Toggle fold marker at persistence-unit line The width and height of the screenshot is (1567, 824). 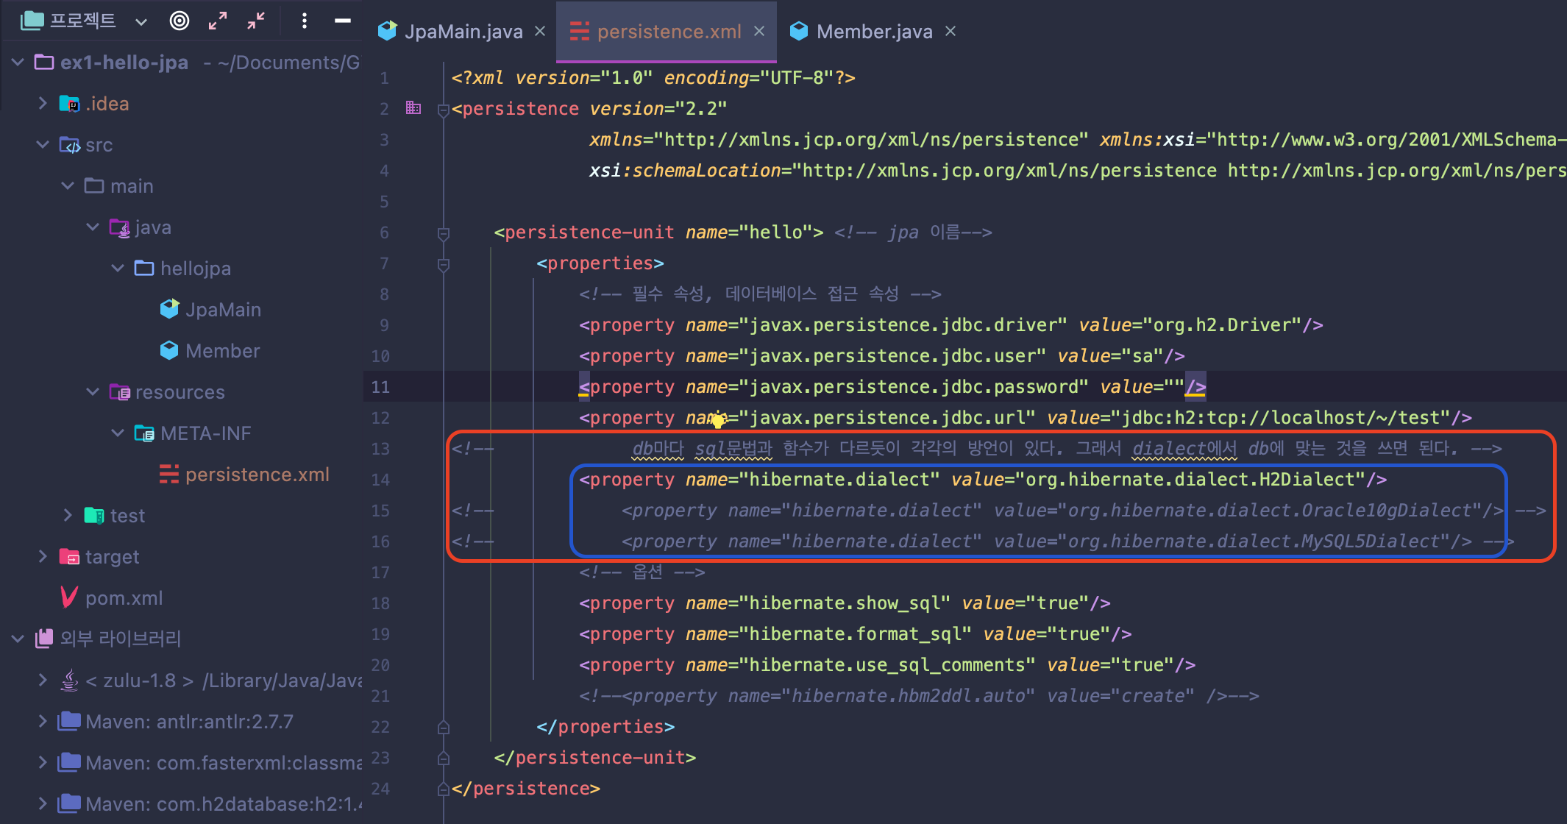(443, 233)
